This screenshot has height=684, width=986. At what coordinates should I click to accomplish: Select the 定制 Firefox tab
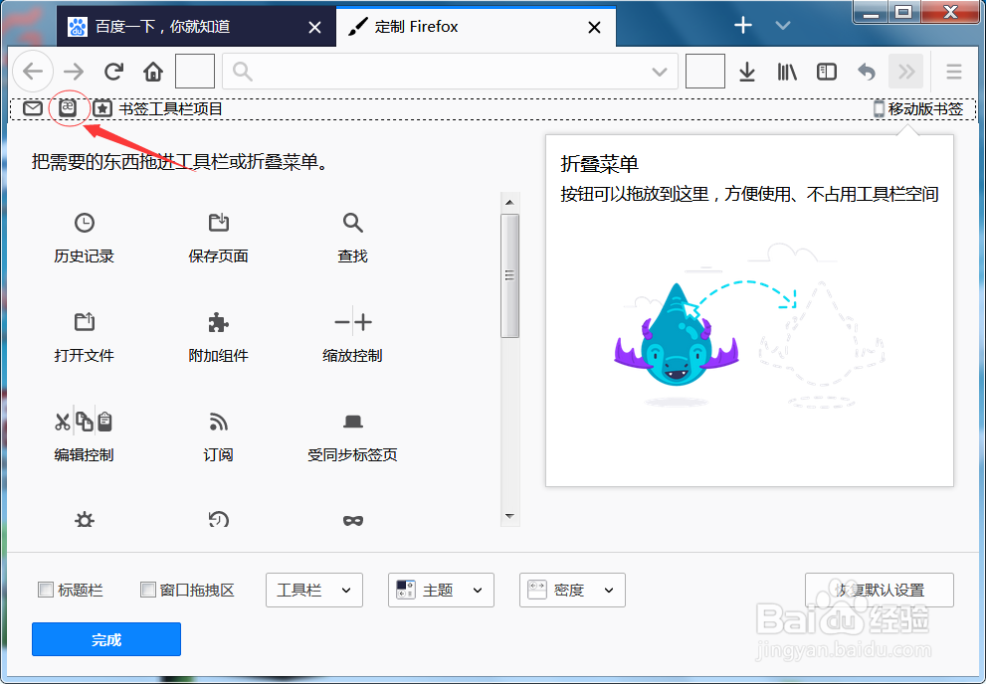476,27
